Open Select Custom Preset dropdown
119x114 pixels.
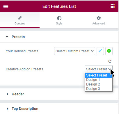(74, 51)
